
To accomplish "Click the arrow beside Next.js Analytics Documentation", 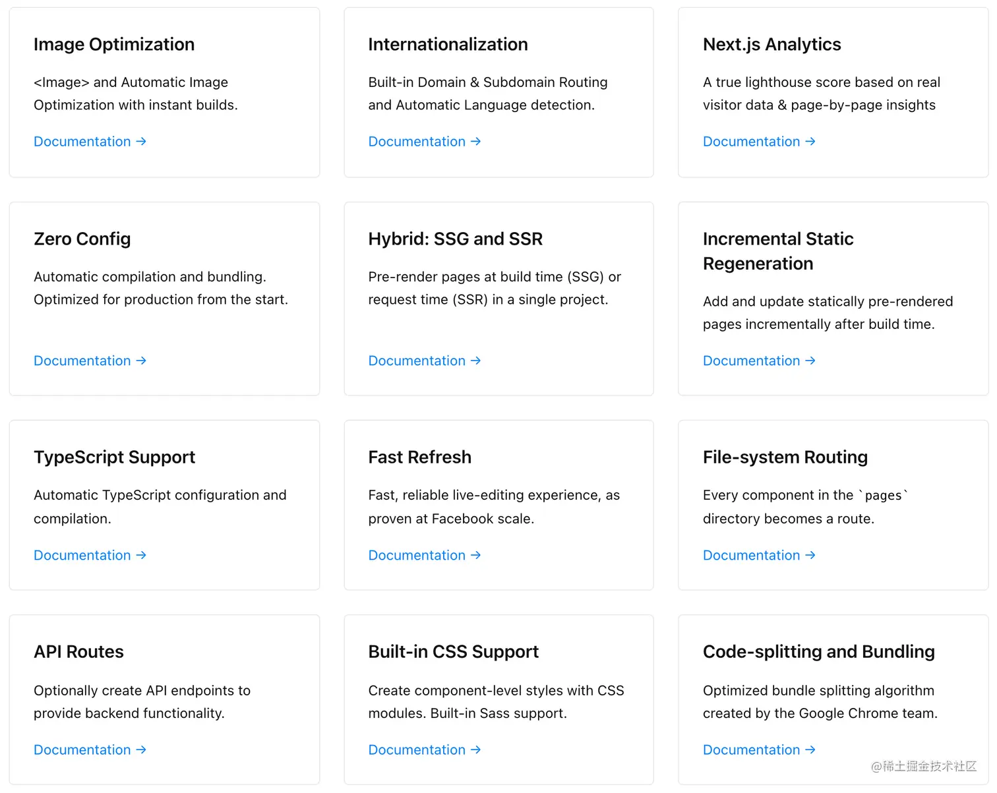I will point(810,142).
